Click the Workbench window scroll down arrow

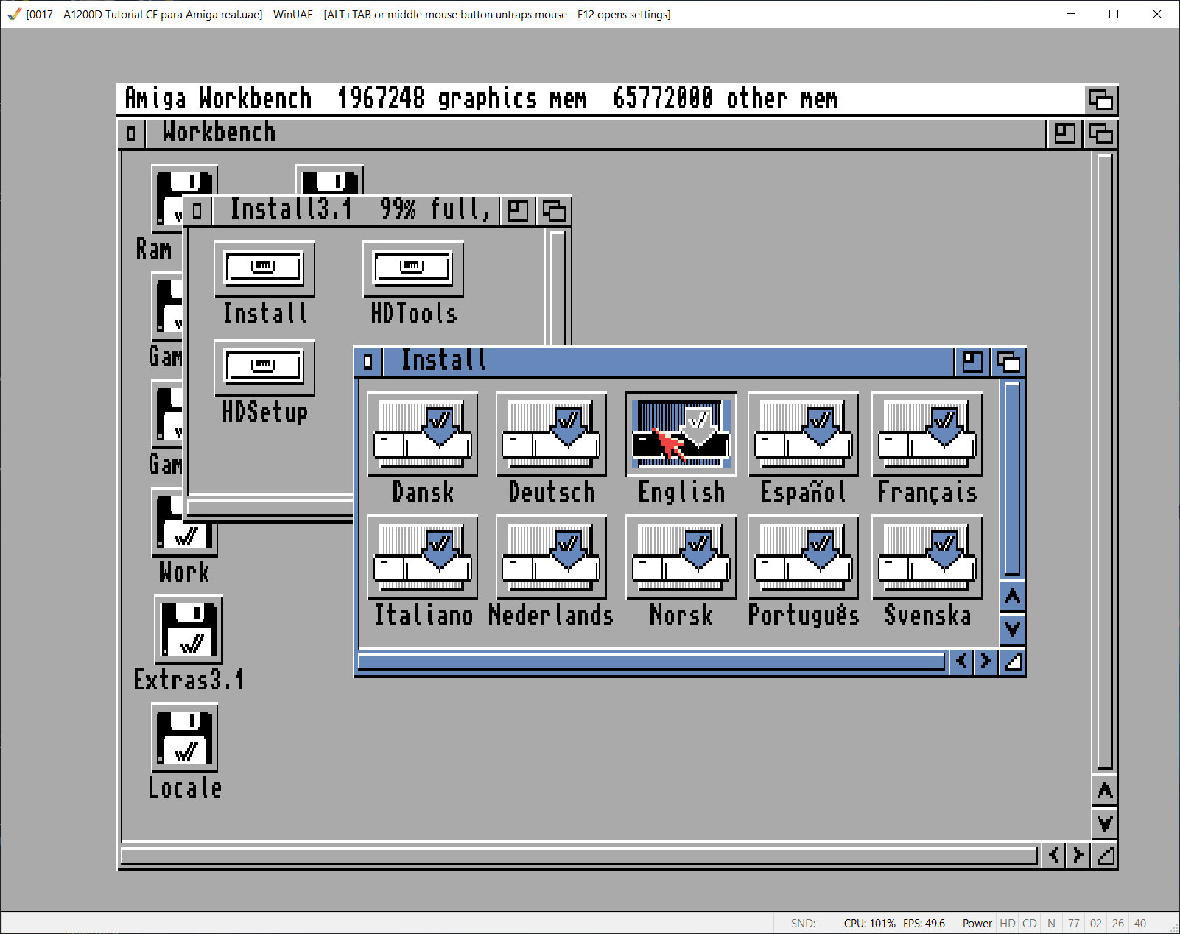[x=1105, y=823]
